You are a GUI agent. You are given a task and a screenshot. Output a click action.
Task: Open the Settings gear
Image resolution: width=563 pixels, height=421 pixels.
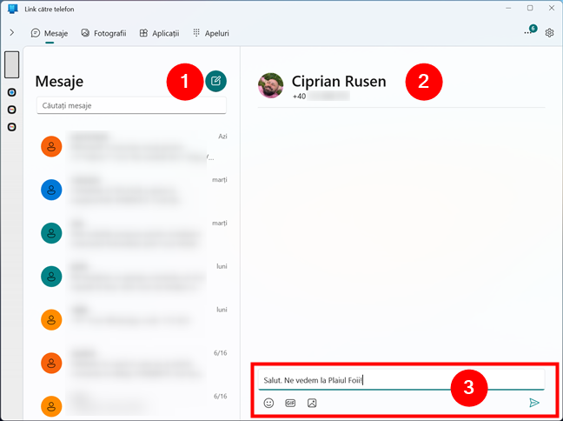tap(549, 33)
